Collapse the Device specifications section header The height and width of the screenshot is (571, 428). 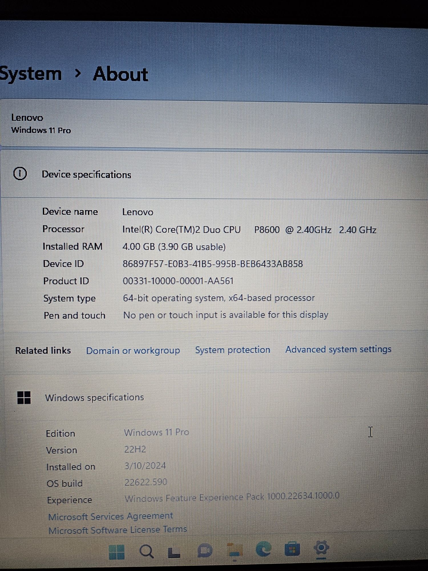tap(214, 174)
